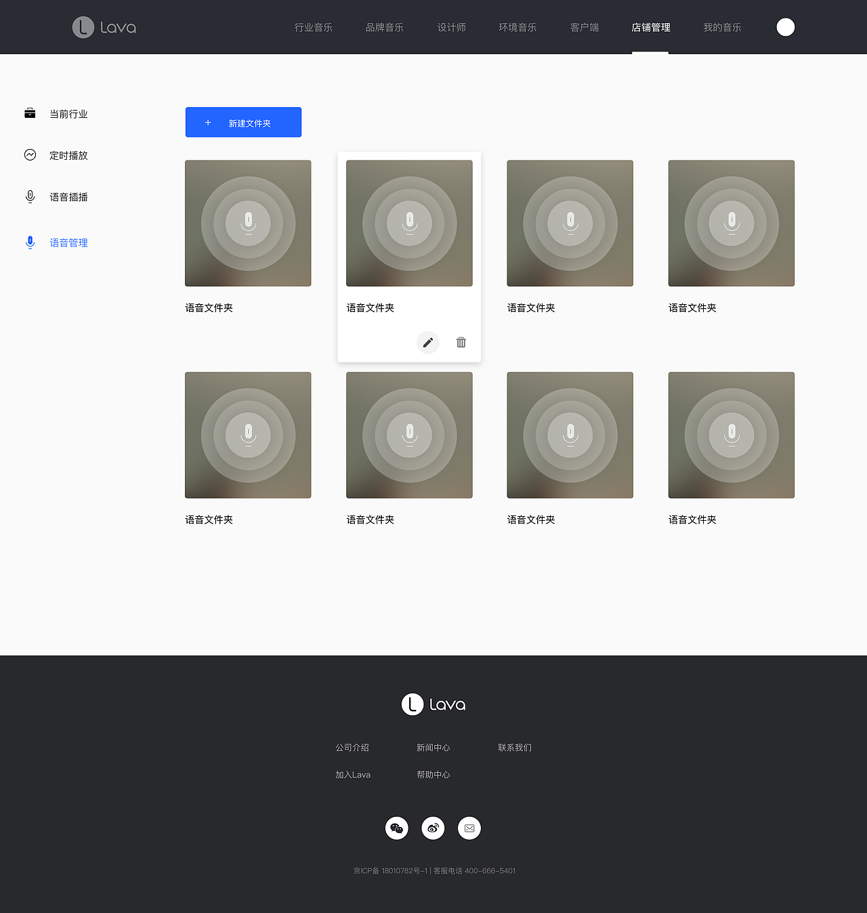The width and height of the screenshot is (867, 913).
Task: Open the 我的音乐 tab
Action: click(722, 27)
